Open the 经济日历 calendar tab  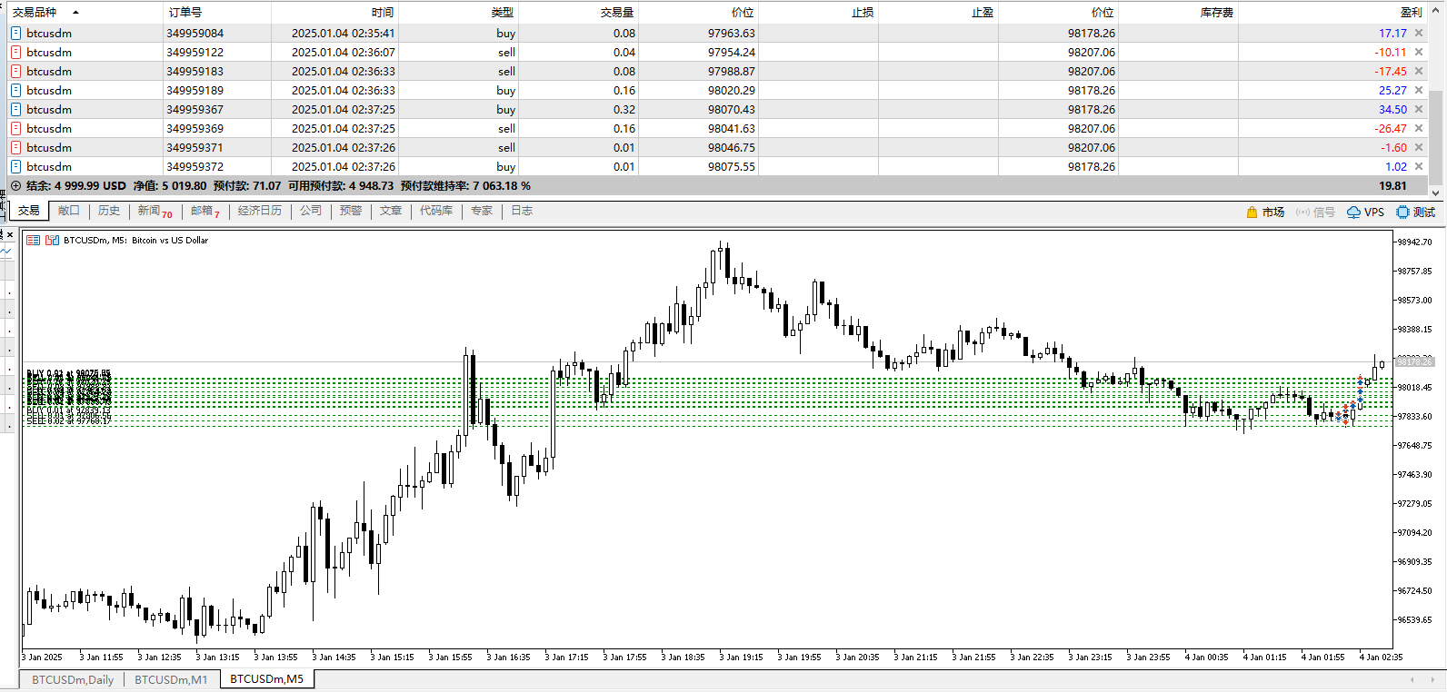(260, 211)
